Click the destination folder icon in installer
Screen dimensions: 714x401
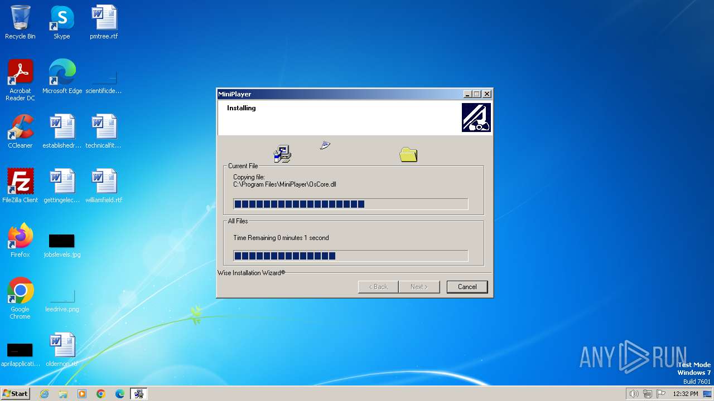408,154
